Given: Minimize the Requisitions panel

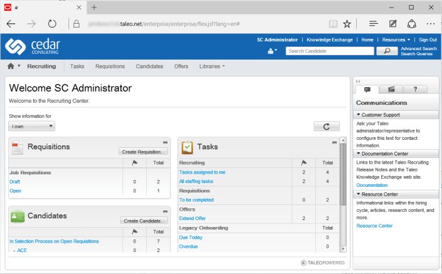Looking at the screenshot, I should click(x=165, y=142).
